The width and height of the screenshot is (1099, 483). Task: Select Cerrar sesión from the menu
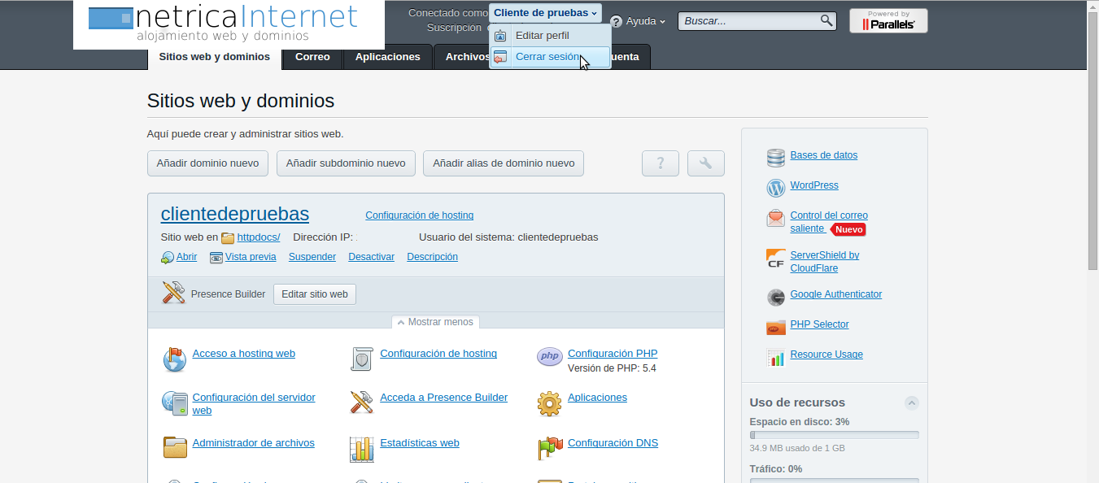(x=547, y=57)
